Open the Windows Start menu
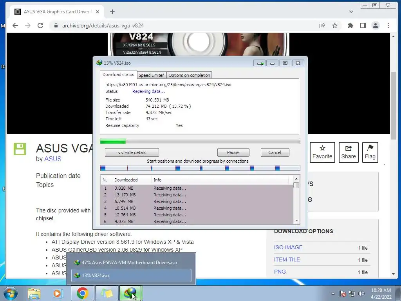The image size is (401, 301). click(x=10, y=293)
